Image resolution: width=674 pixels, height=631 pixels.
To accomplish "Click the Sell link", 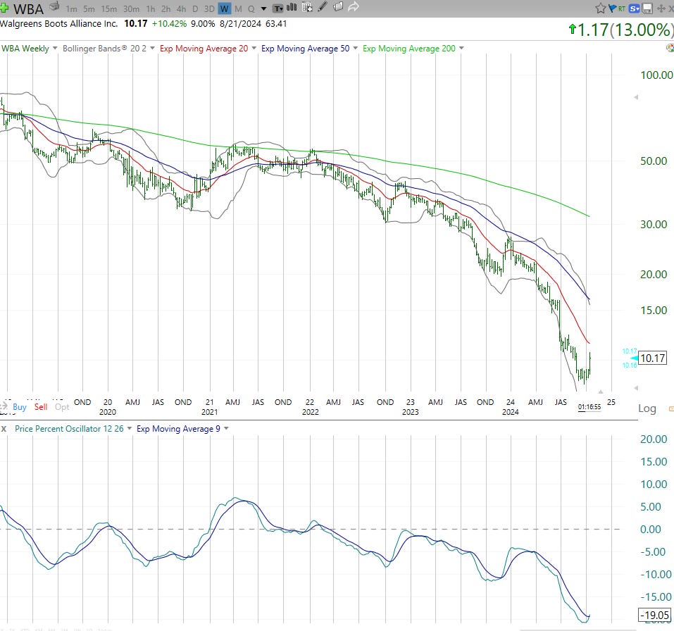I will tap(41, 406).
